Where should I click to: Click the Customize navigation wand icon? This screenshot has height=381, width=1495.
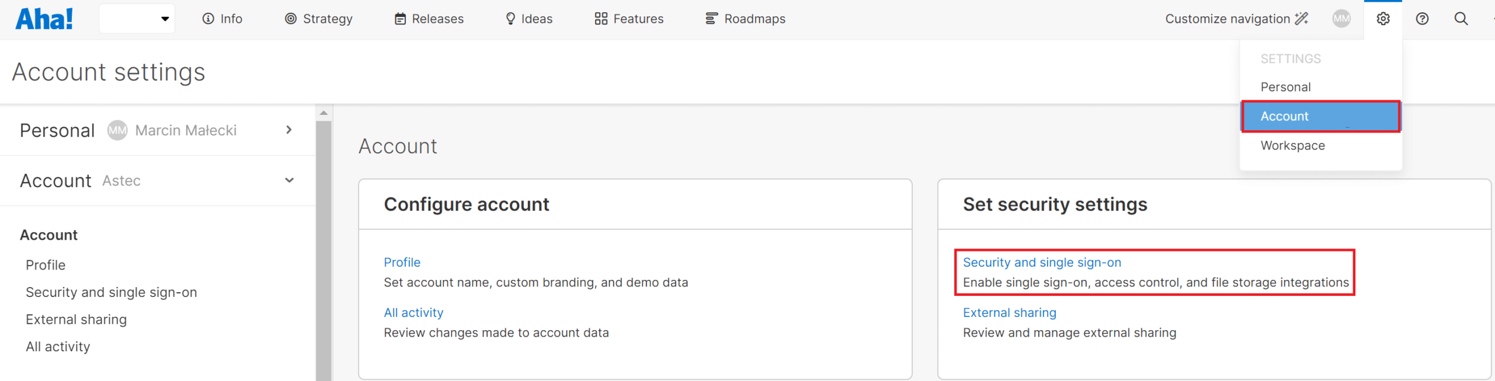(1302, 19)
